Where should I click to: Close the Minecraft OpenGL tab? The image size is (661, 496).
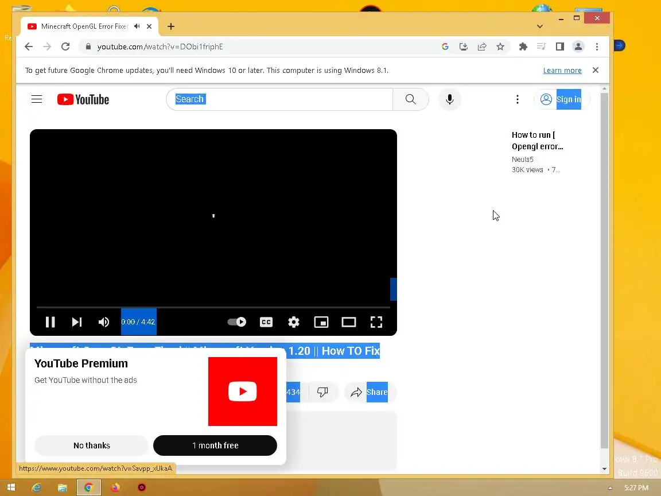[149, 26]
